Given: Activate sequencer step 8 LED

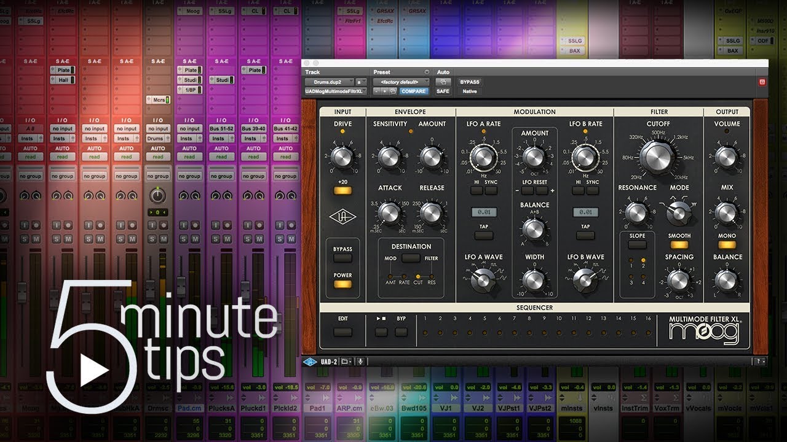Looking at the screenshot, I should (x=529, y=333).
